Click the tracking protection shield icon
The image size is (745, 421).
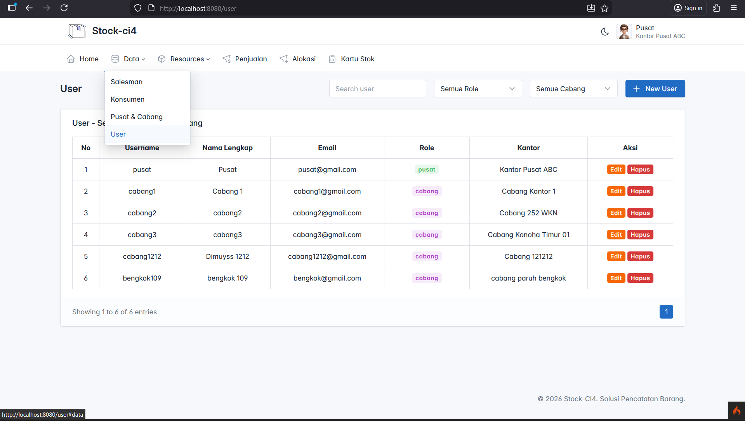tap(138, 8)
